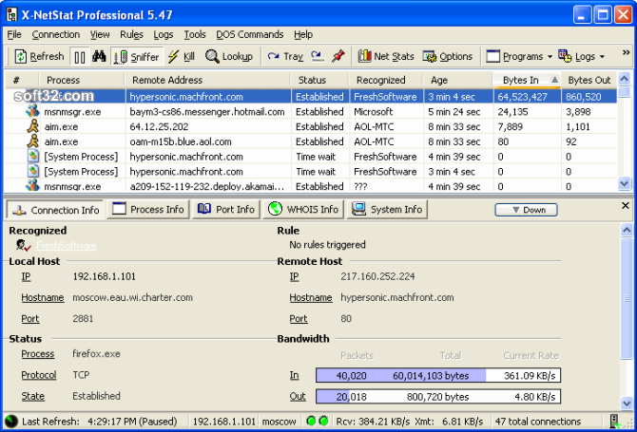
Task: Switch to the System Info tab
Action: coord(387,209)
